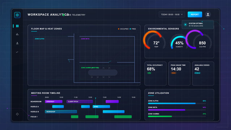Click the System Optimal status indicator icon
Screen dimensions: 231x130
(185, 25)
